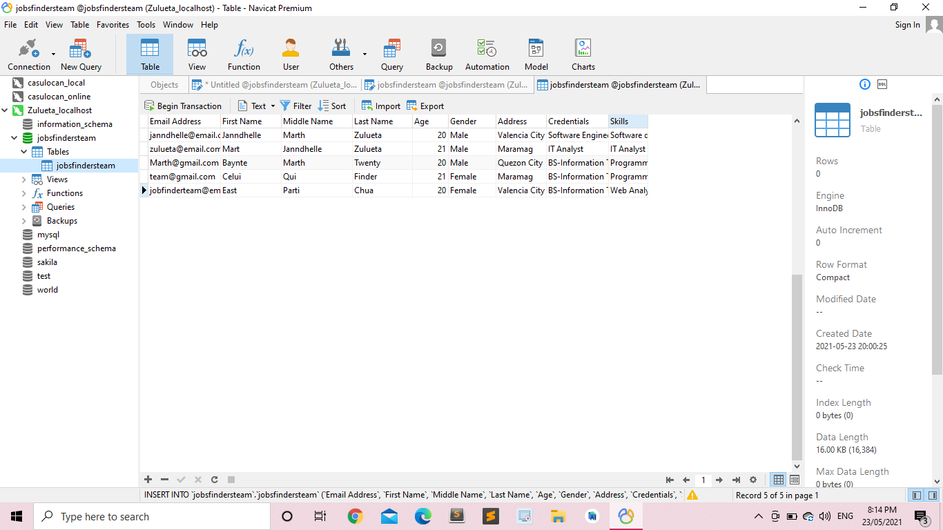Viewport: 943px width, 530px height.
Task: Open Chrome from the taskbar
Action: point(355,516)
